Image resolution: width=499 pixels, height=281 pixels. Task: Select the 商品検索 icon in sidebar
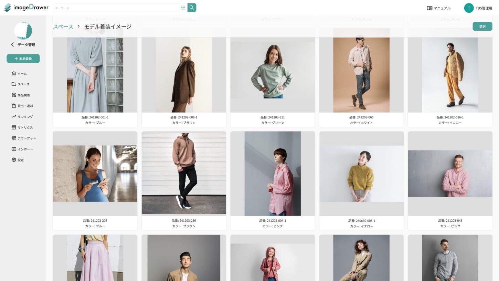point(14,95)
